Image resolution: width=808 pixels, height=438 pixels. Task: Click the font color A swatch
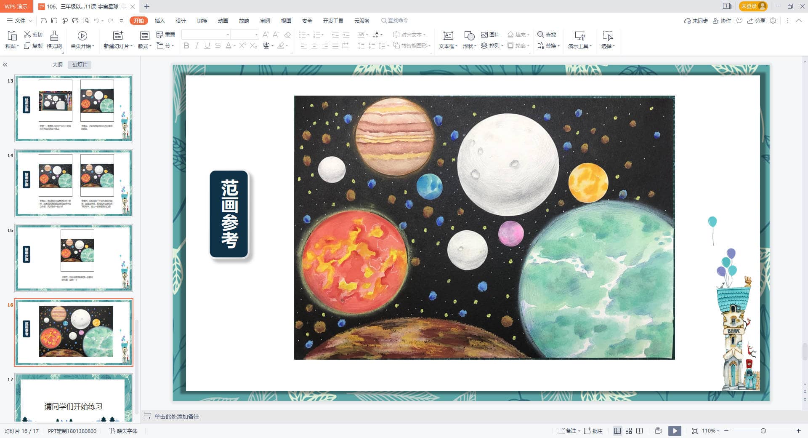(x=228, y=45)
